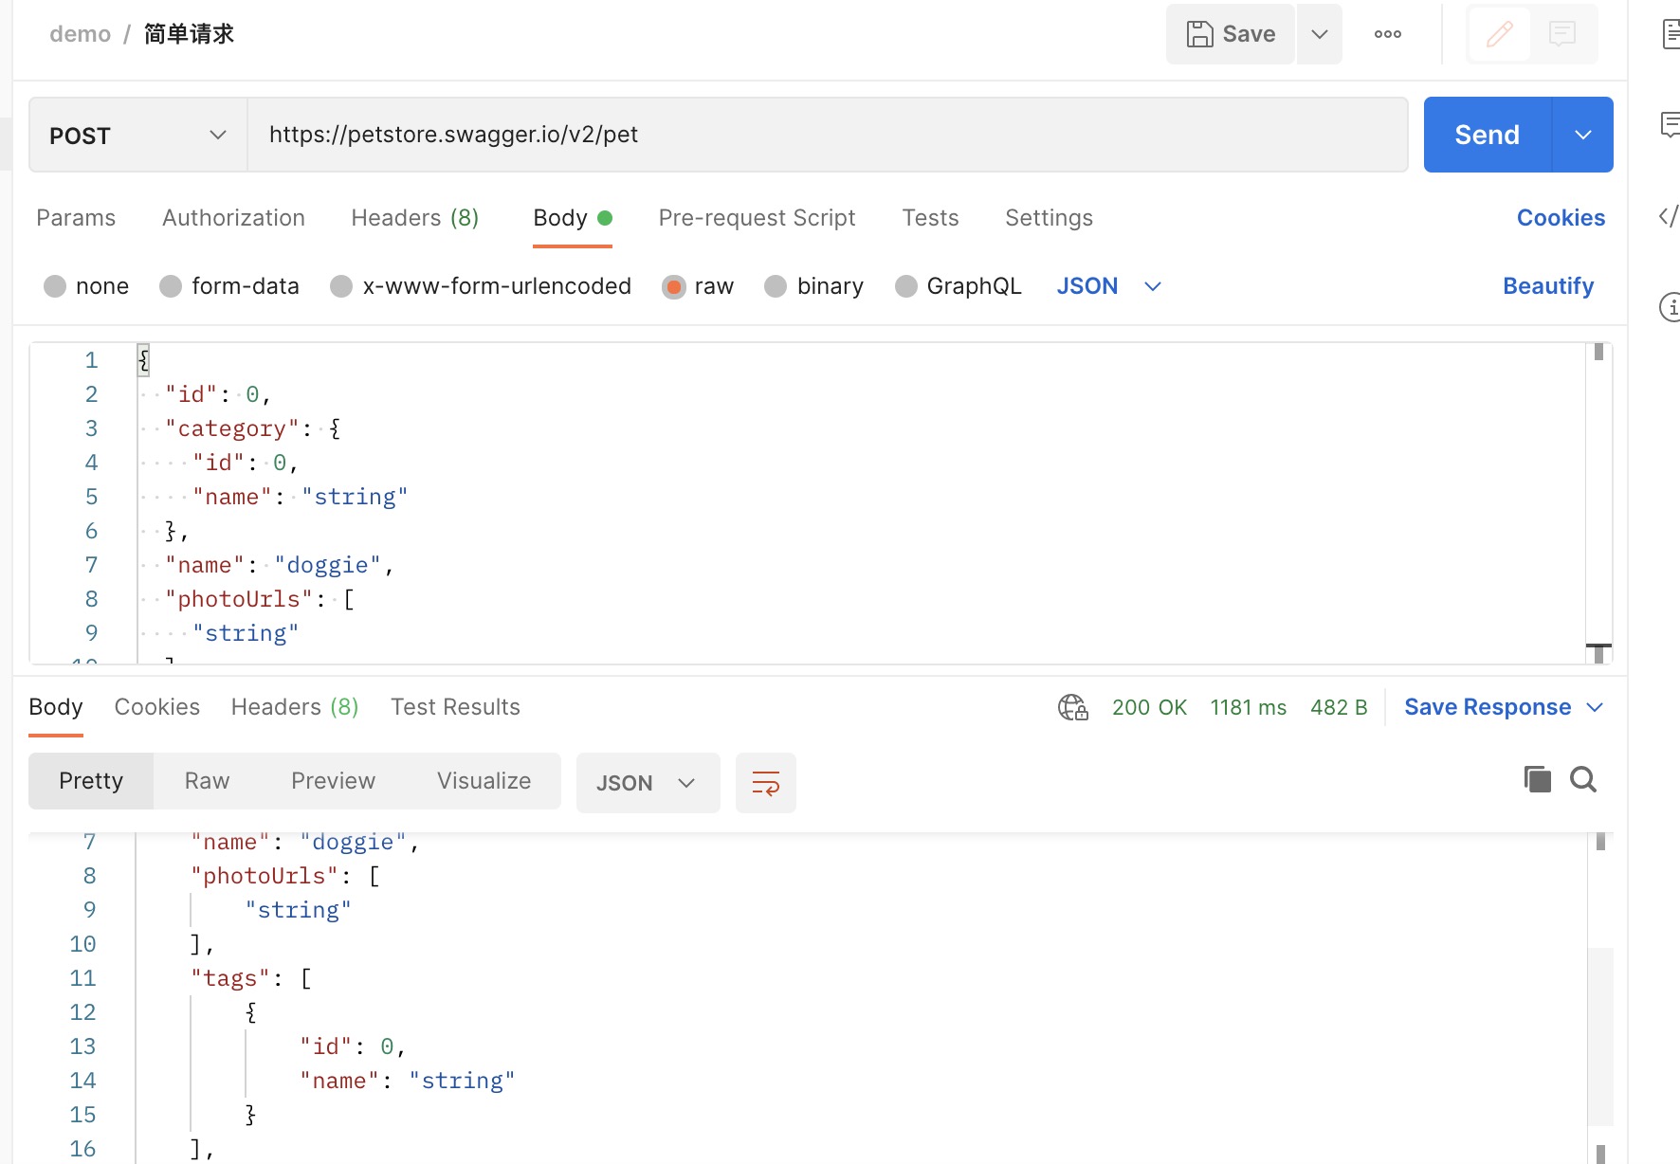Click the request URL input field
Viewport: 1680px width, 1164px height.
(827, 135)
